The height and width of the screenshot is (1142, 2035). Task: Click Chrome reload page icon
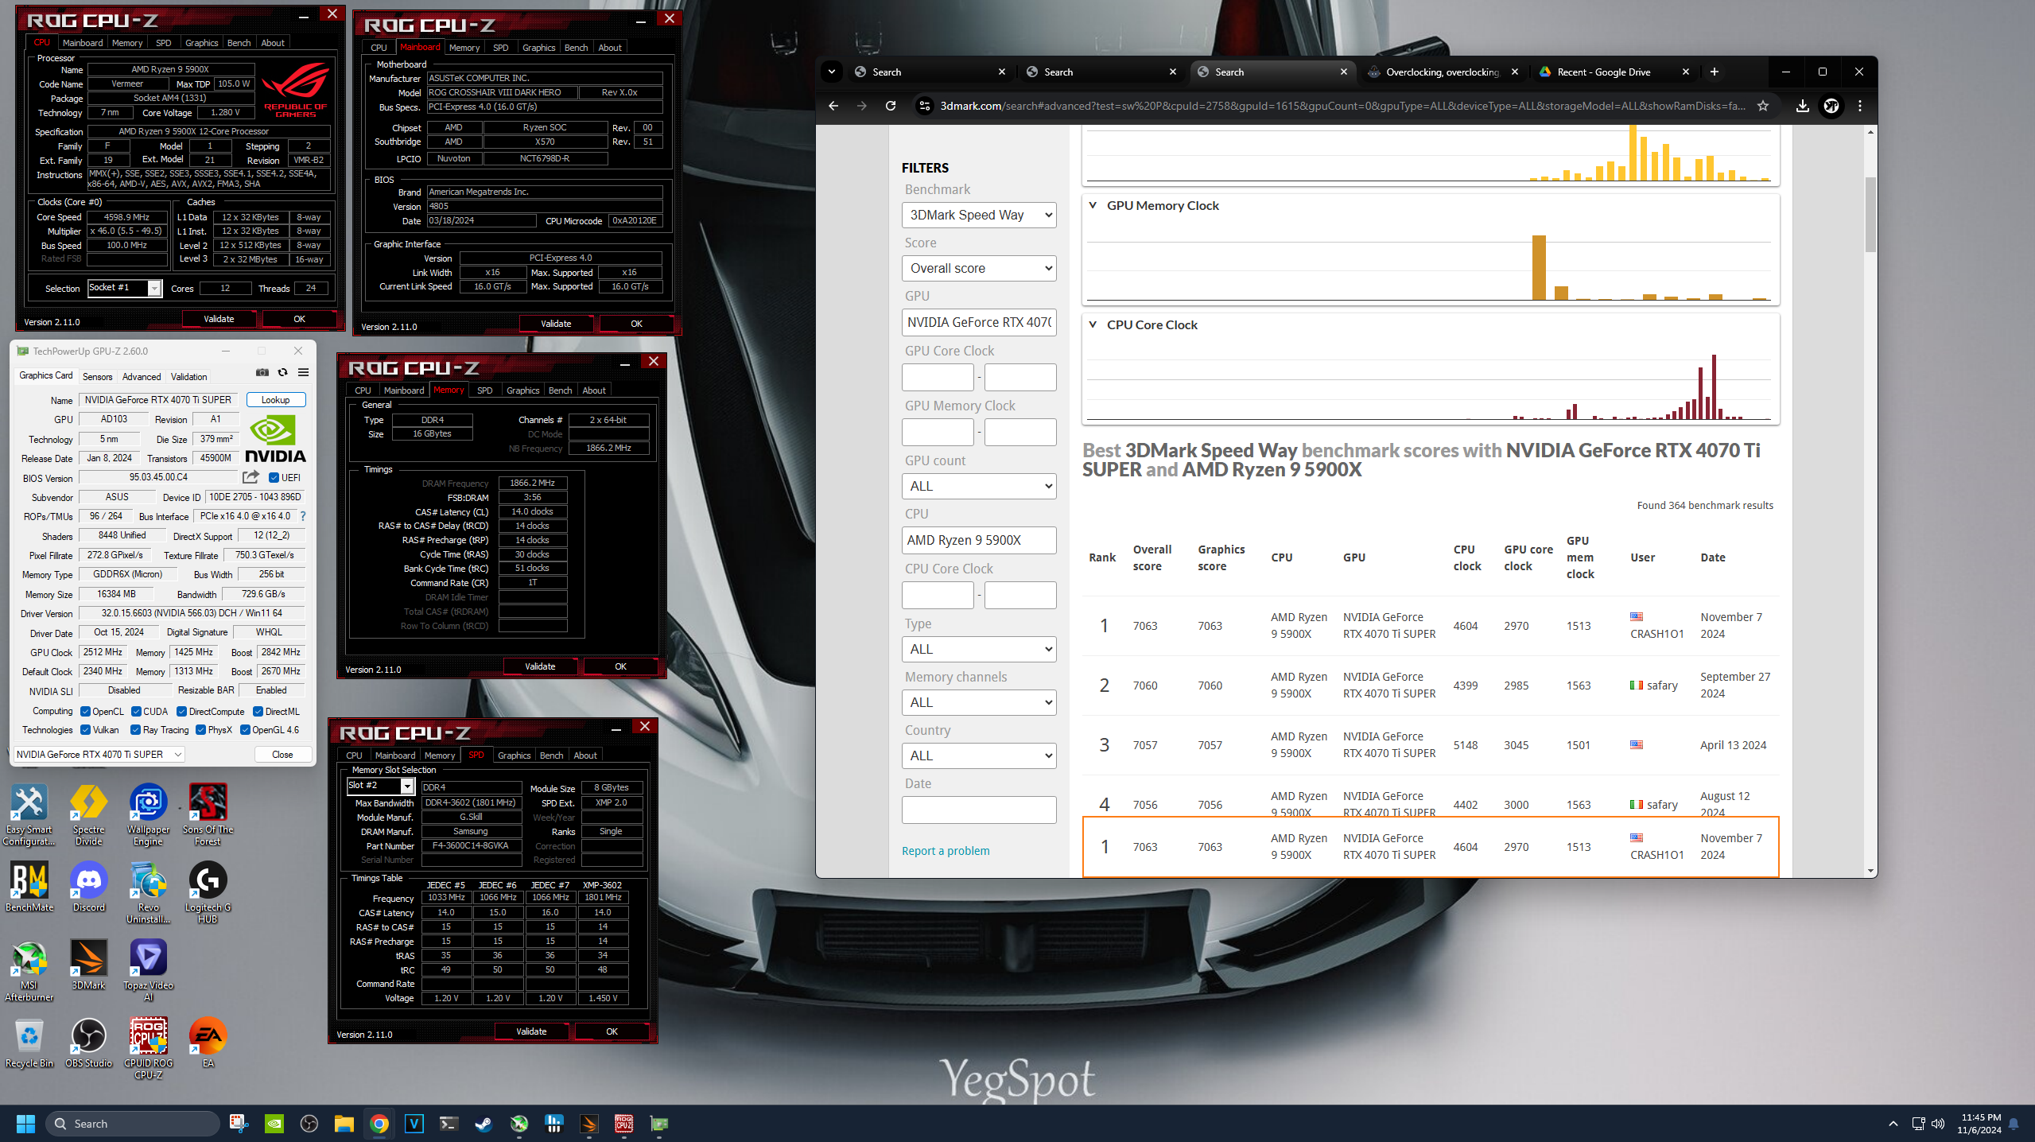891,106
